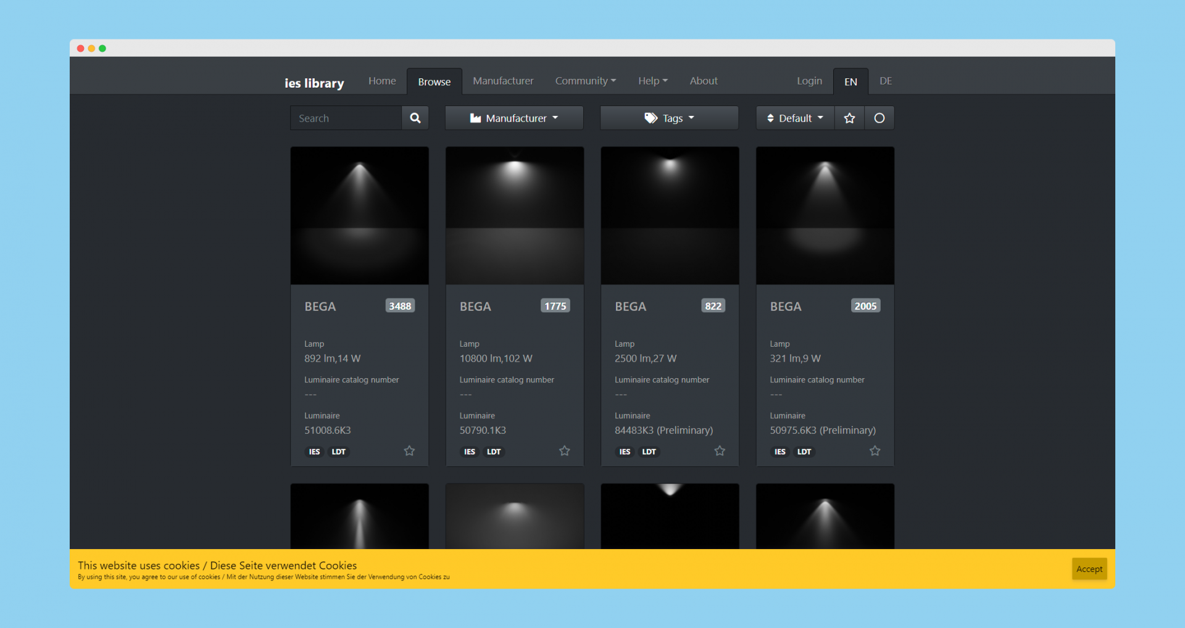
Task: Open the Default sort order dropdown
Action: (795, 118)
